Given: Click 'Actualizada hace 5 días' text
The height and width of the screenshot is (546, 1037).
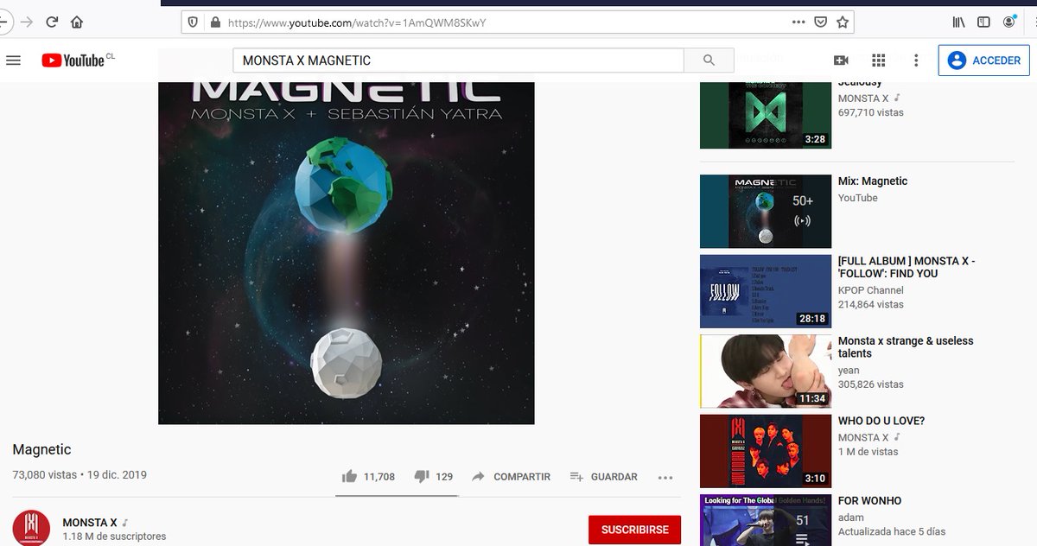Looking at the screenshot, I should 892,531.
